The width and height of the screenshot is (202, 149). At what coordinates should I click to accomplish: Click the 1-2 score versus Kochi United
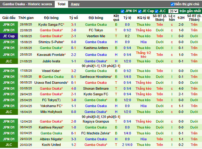coord(73,145)
